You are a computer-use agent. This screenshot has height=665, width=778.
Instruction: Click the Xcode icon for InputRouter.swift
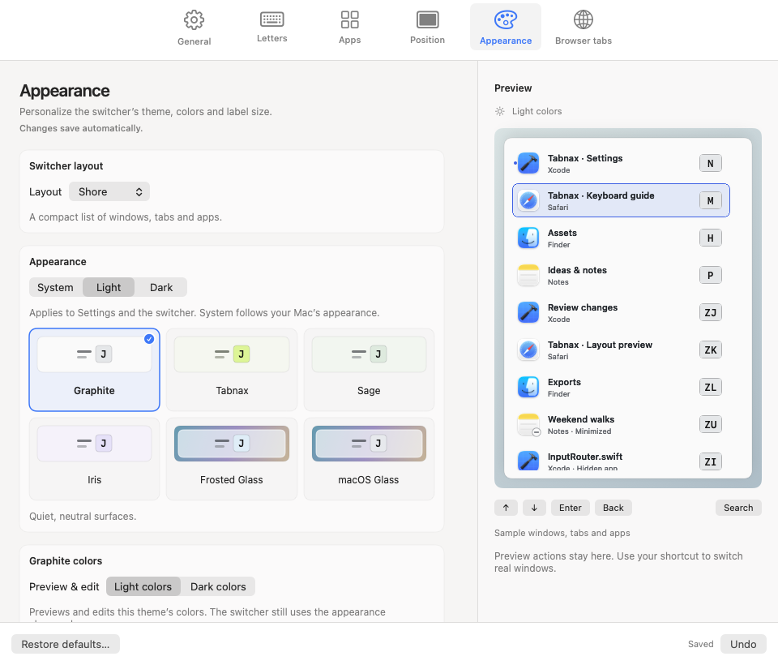(528, 461)
